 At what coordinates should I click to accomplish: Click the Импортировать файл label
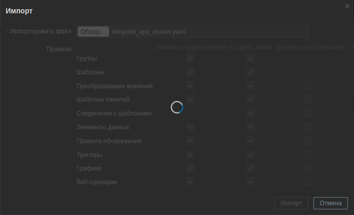coord(41,31)
